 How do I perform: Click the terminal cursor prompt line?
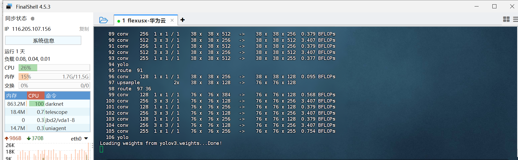click(x=101, y=149)
